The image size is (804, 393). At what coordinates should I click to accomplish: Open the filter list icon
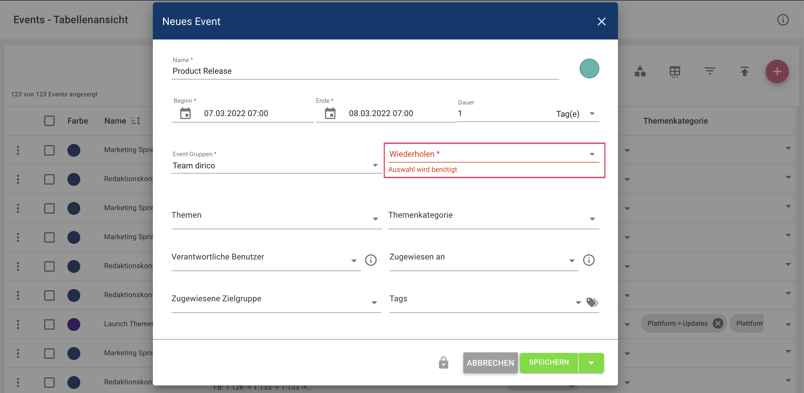point(710,71)
